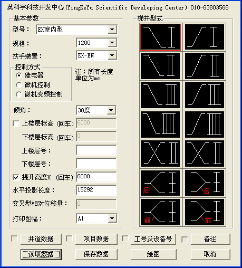The width and height of the screenshot is (242, 268).
Task: Choose the descending double-escalator shaft type
Action: tap(160, 66)
